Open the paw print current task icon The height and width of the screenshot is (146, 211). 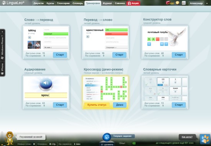tap(107, 137)
